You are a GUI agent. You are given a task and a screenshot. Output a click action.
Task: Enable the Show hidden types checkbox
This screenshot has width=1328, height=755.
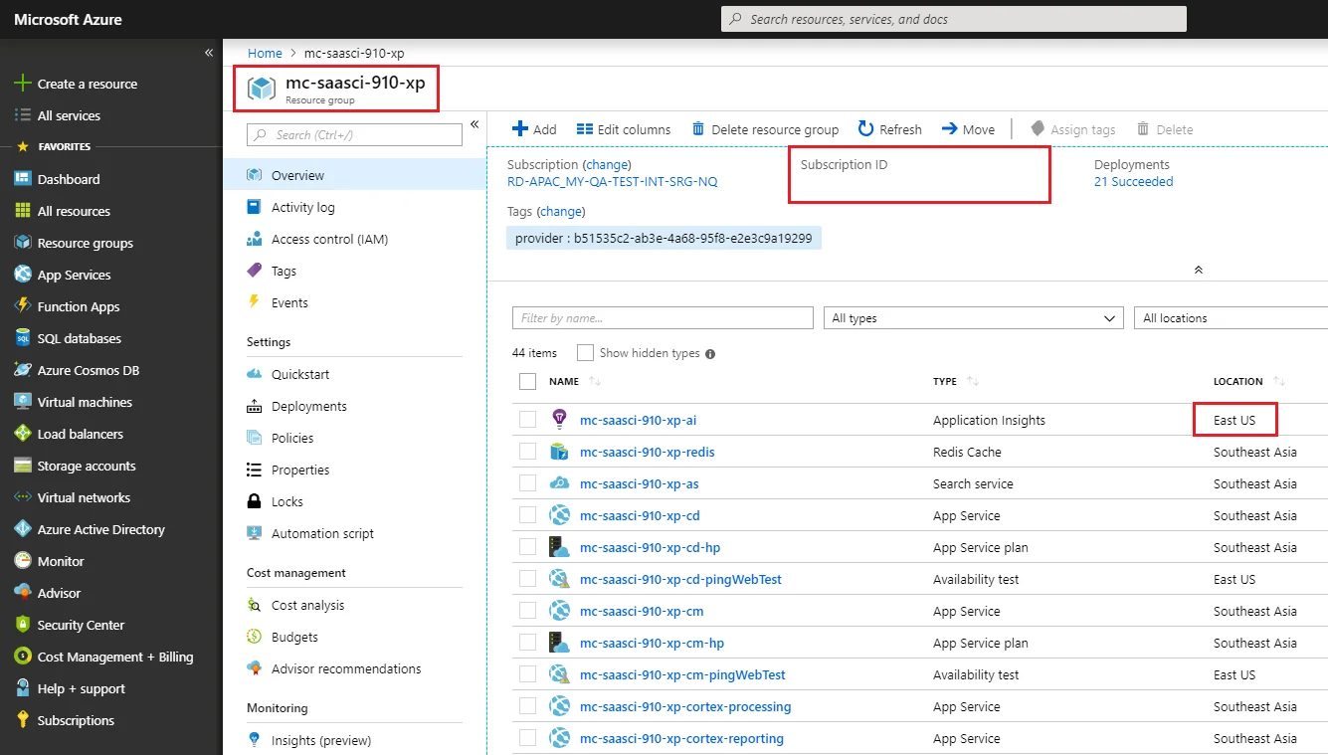pyautogui.click(x=585, y=353)
